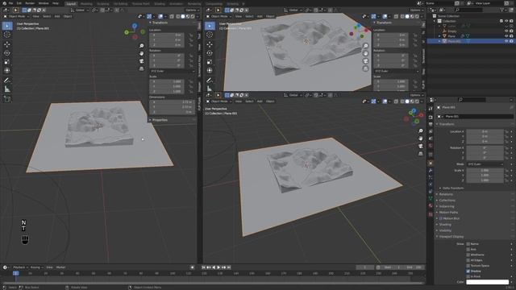Enable Texture Space checkbox

point(468,266)
